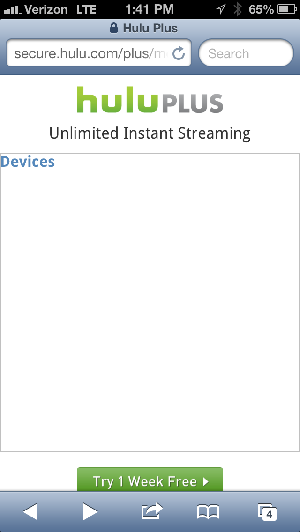Tap the Safari back arrow
The height and width of the screenshot is (532, 300).
(30, 511)
